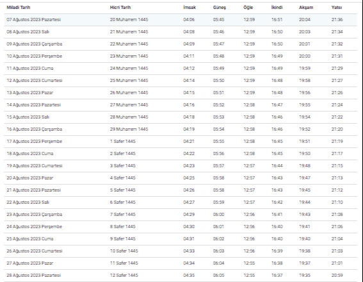Click İmsak time 04:06 in first row

point(189,20)
